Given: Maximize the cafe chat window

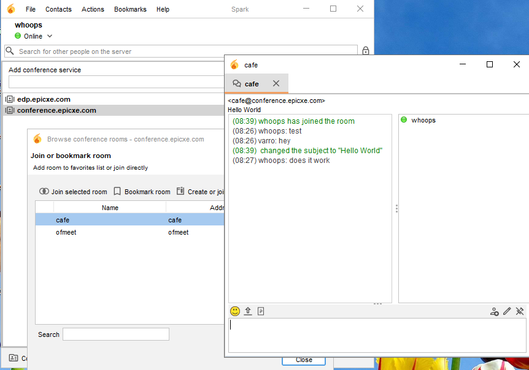Looking at the screenshot, I should coord(490,64).
